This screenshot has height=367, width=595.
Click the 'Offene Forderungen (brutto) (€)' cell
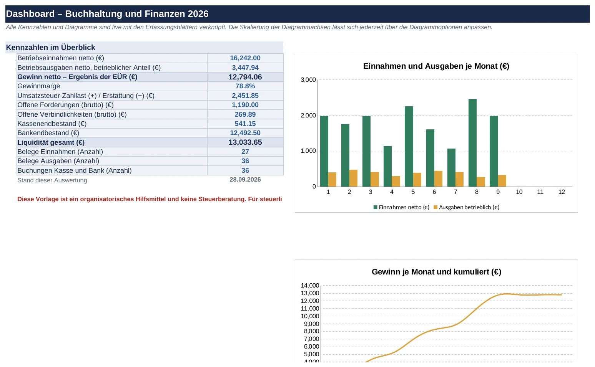112,105
